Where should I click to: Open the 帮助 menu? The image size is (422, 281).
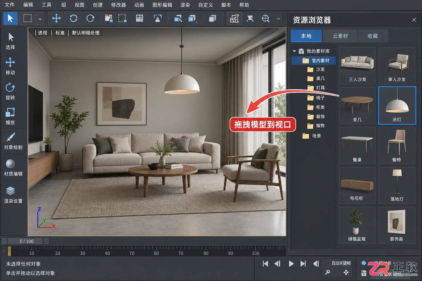coord(244,5)
